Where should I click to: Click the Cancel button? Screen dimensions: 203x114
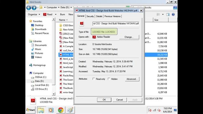tap(120, 100)
